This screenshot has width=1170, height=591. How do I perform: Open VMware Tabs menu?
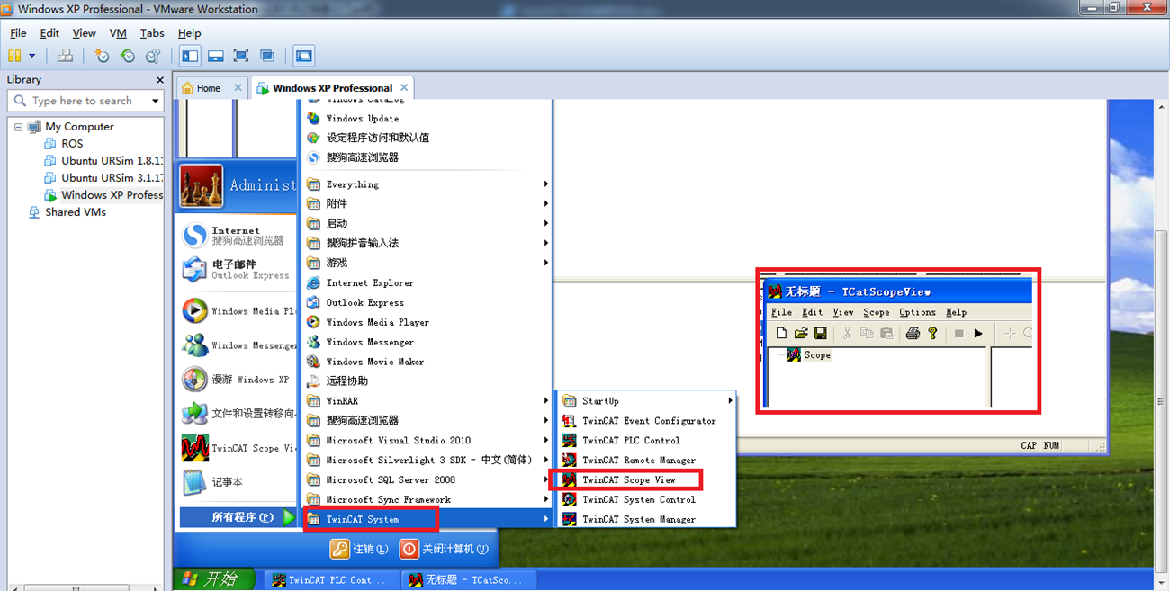[x=152, y=33]
